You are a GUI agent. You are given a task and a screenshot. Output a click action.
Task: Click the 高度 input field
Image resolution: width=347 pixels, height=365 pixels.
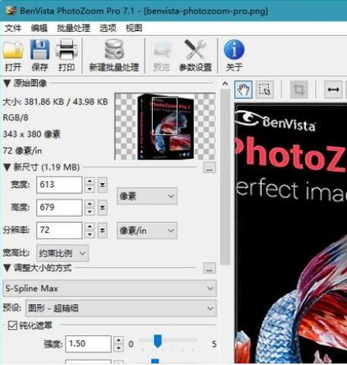[x=59, y=208]
